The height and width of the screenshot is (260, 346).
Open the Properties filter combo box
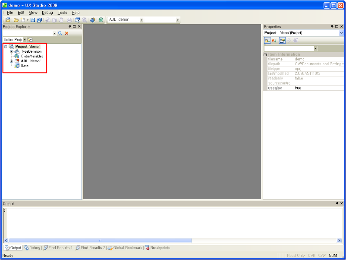point(315,48)
